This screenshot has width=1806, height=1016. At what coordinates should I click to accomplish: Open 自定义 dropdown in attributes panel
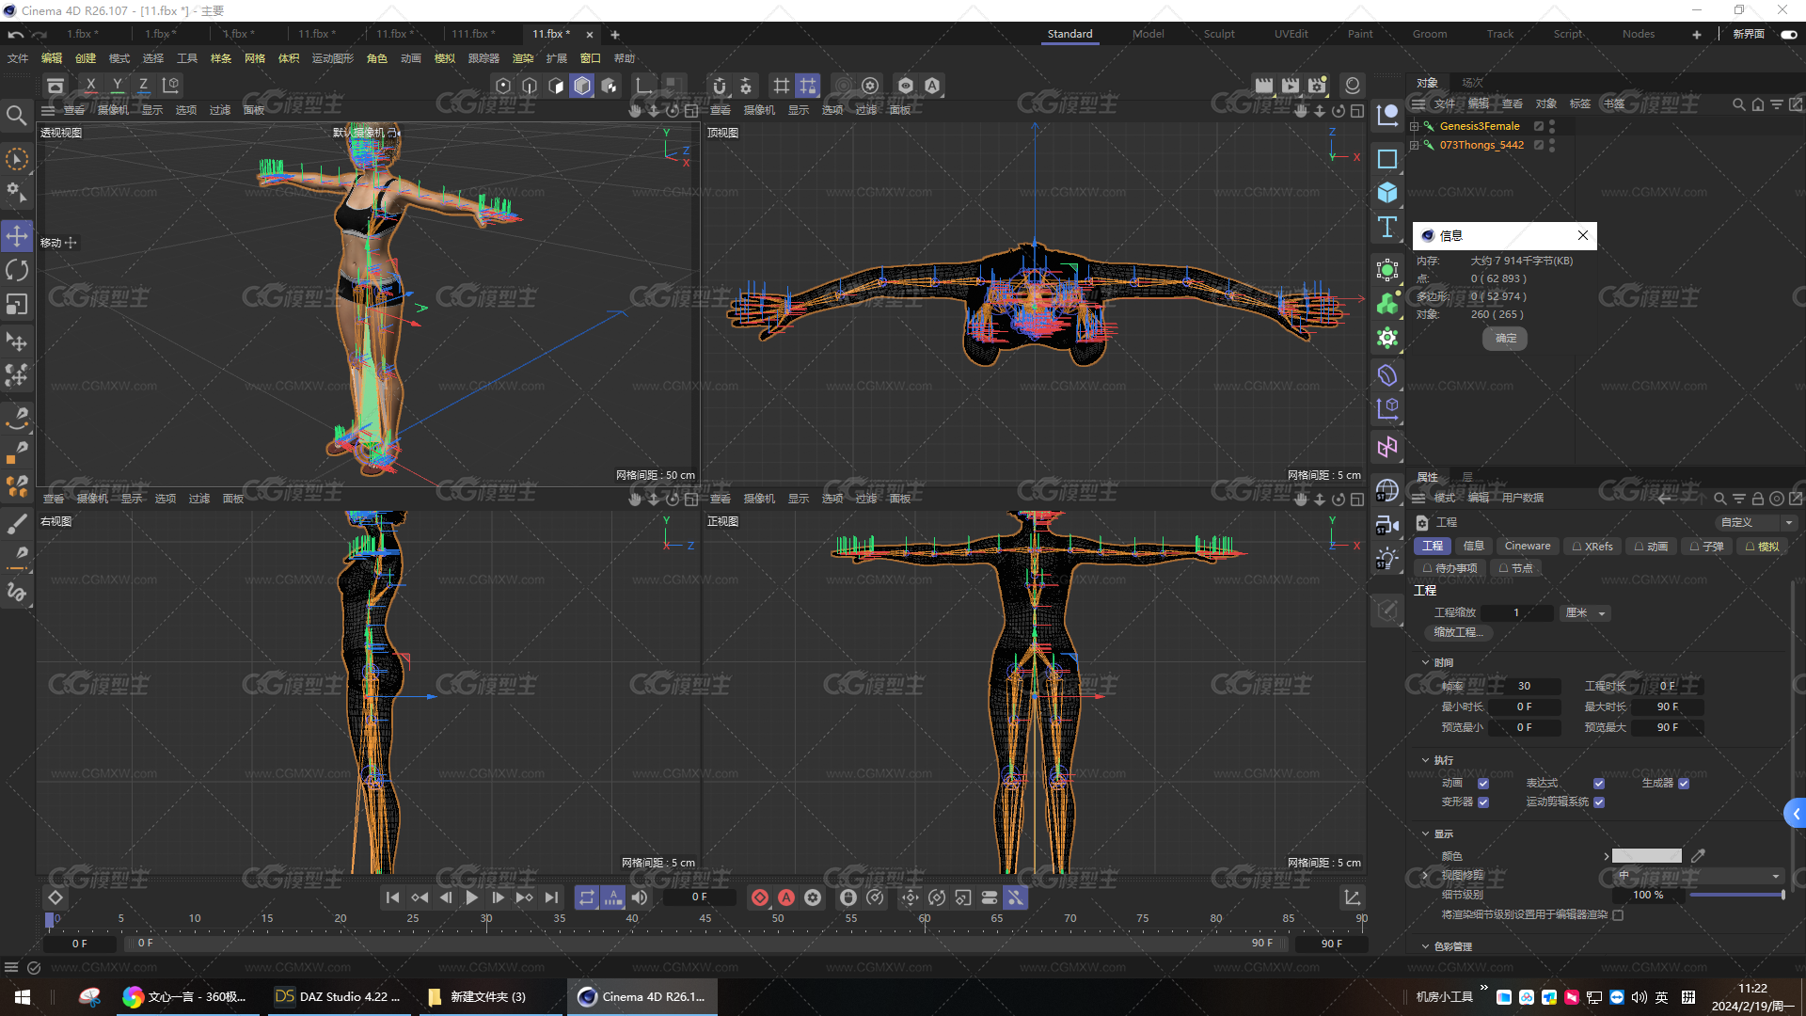tap(1754, 523)
